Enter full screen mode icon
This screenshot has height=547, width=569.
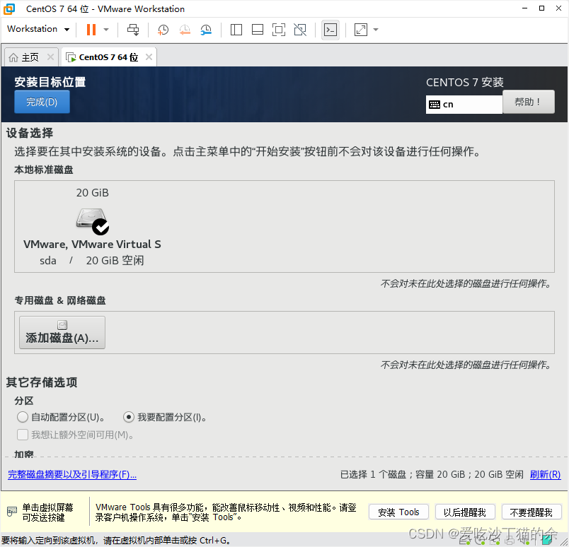(279, 30)
